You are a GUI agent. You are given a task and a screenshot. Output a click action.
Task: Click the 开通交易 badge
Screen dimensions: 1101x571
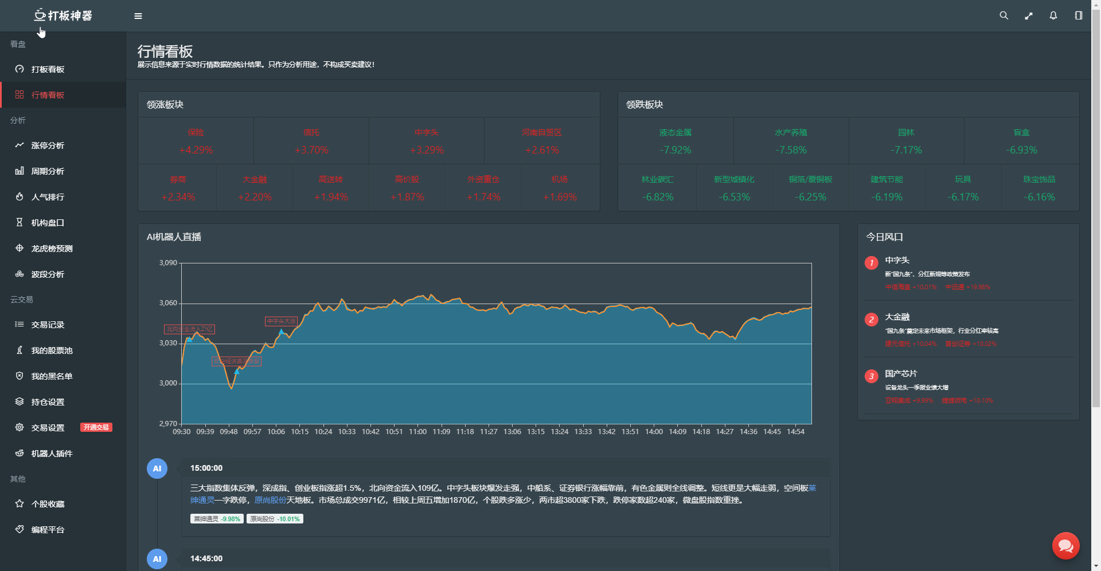[96, 428]
